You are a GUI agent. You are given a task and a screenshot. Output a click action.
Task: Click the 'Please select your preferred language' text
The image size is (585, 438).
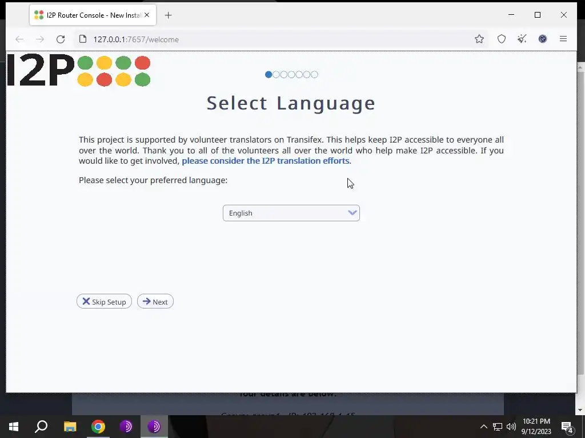(153, 180)
